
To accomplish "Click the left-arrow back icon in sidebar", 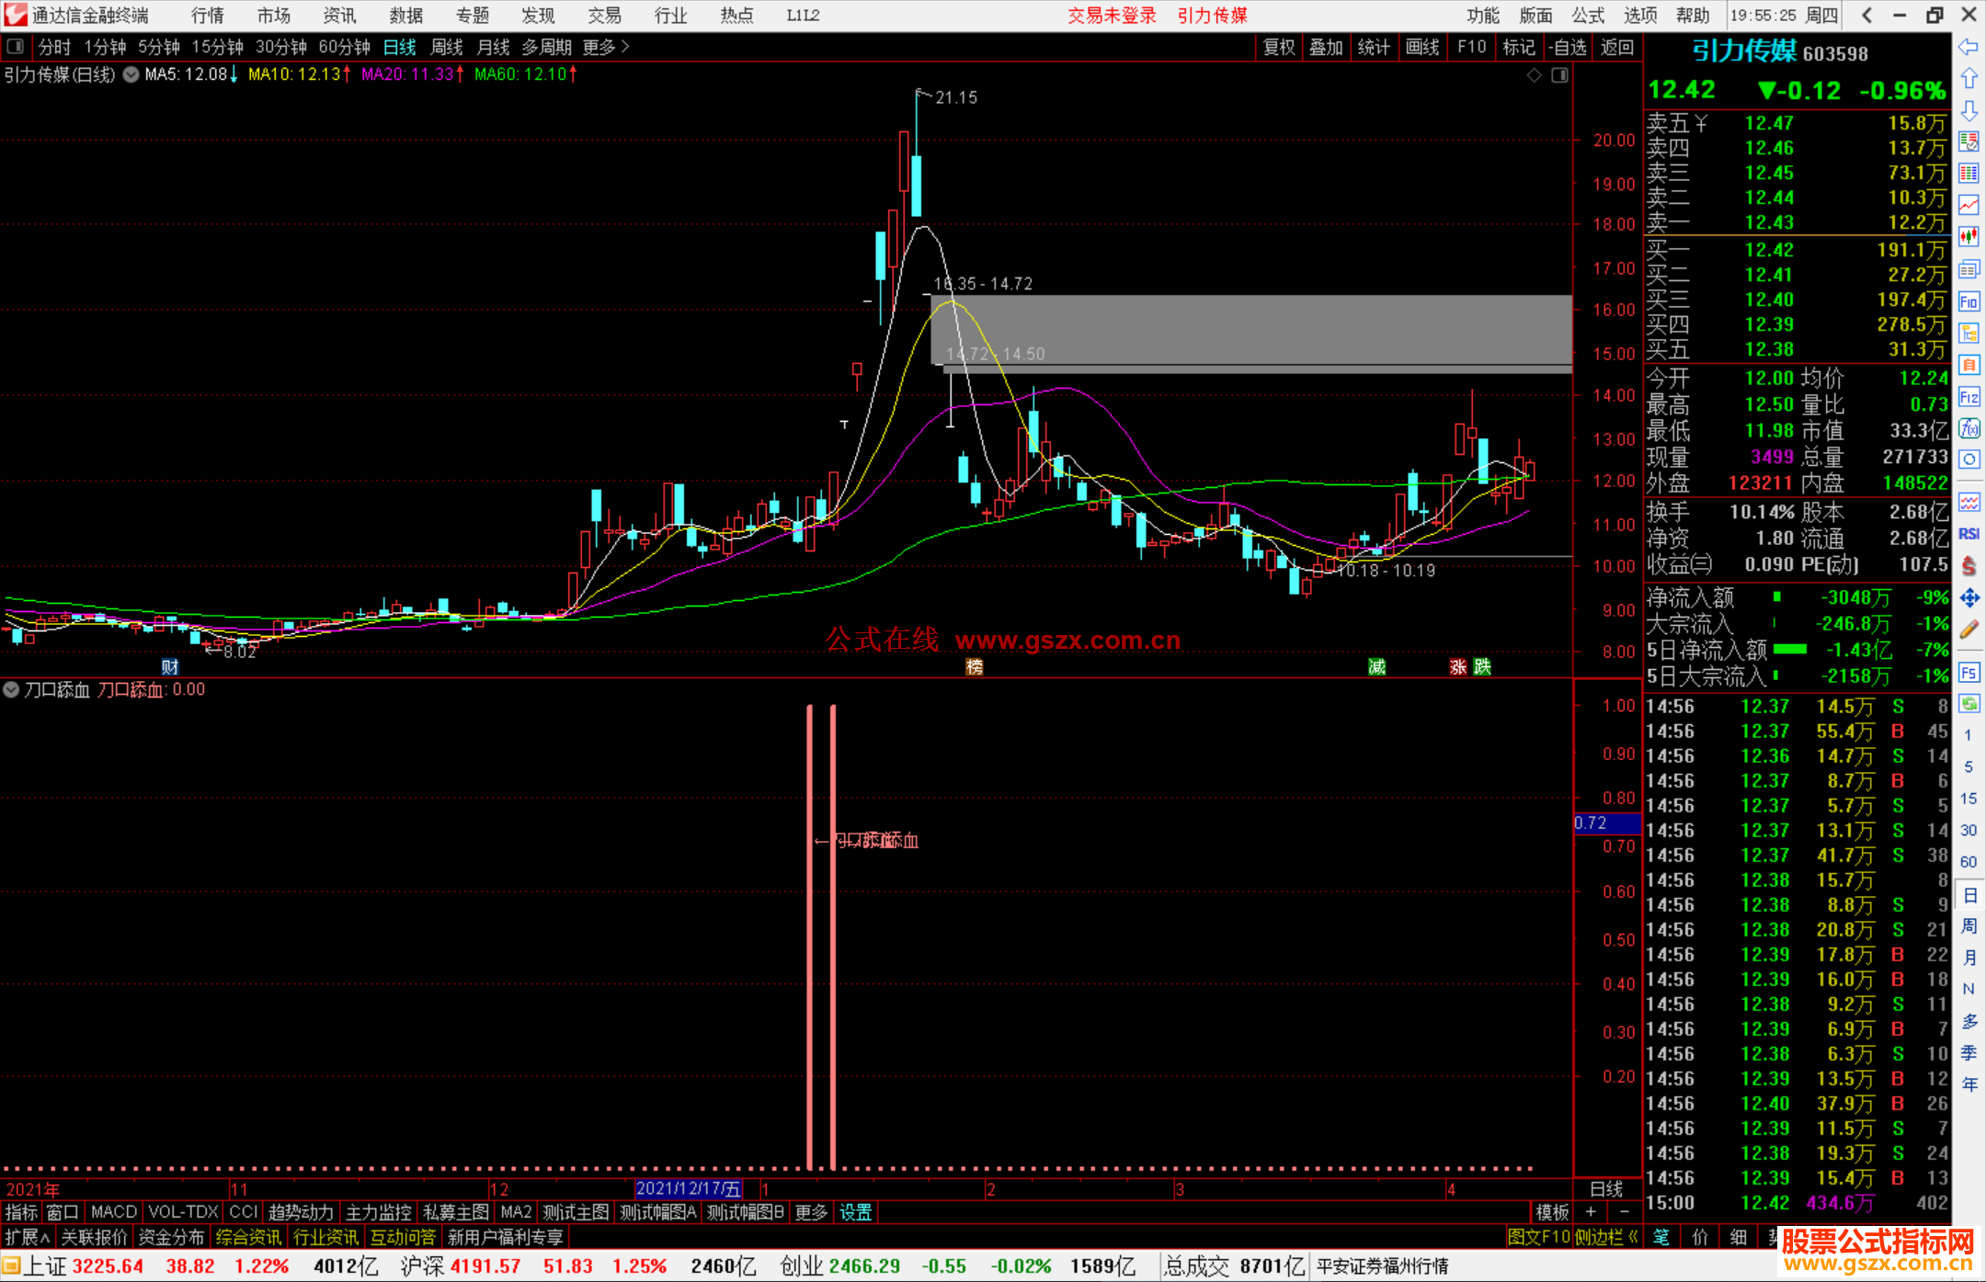I will tap(1969, 47).
